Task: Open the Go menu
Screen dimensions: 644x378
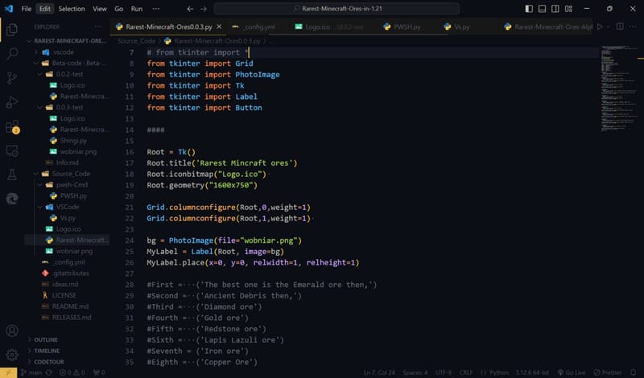Action: [x=118, y=9]
